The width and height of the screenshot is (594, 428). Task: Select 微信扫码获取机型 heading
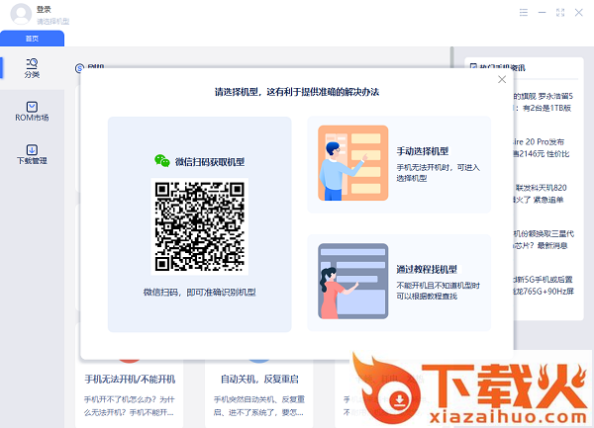tap(210, 162)
